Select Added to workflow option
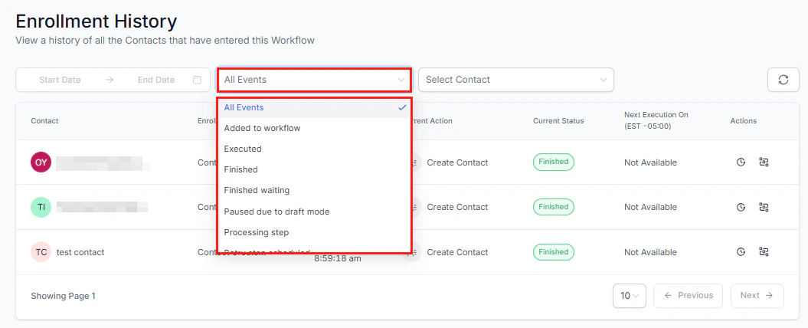 pyautogui.click(x=314, y=128)
